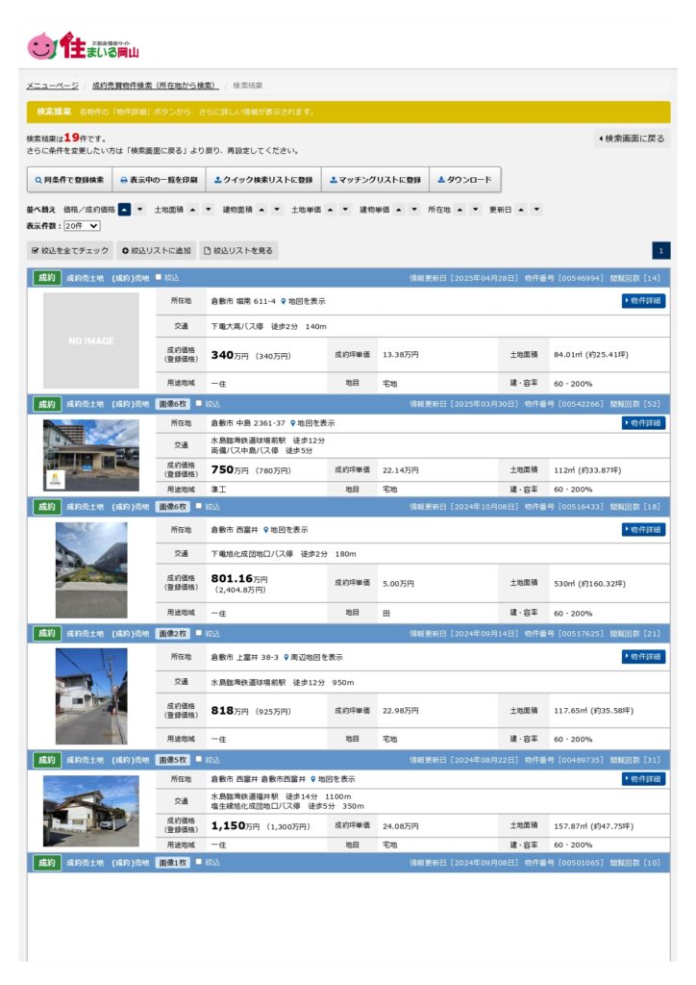This screenshot has height=985, width=696.
Task: Sort 建物面積 descending with down arrow
Action: tap(277, 210)
